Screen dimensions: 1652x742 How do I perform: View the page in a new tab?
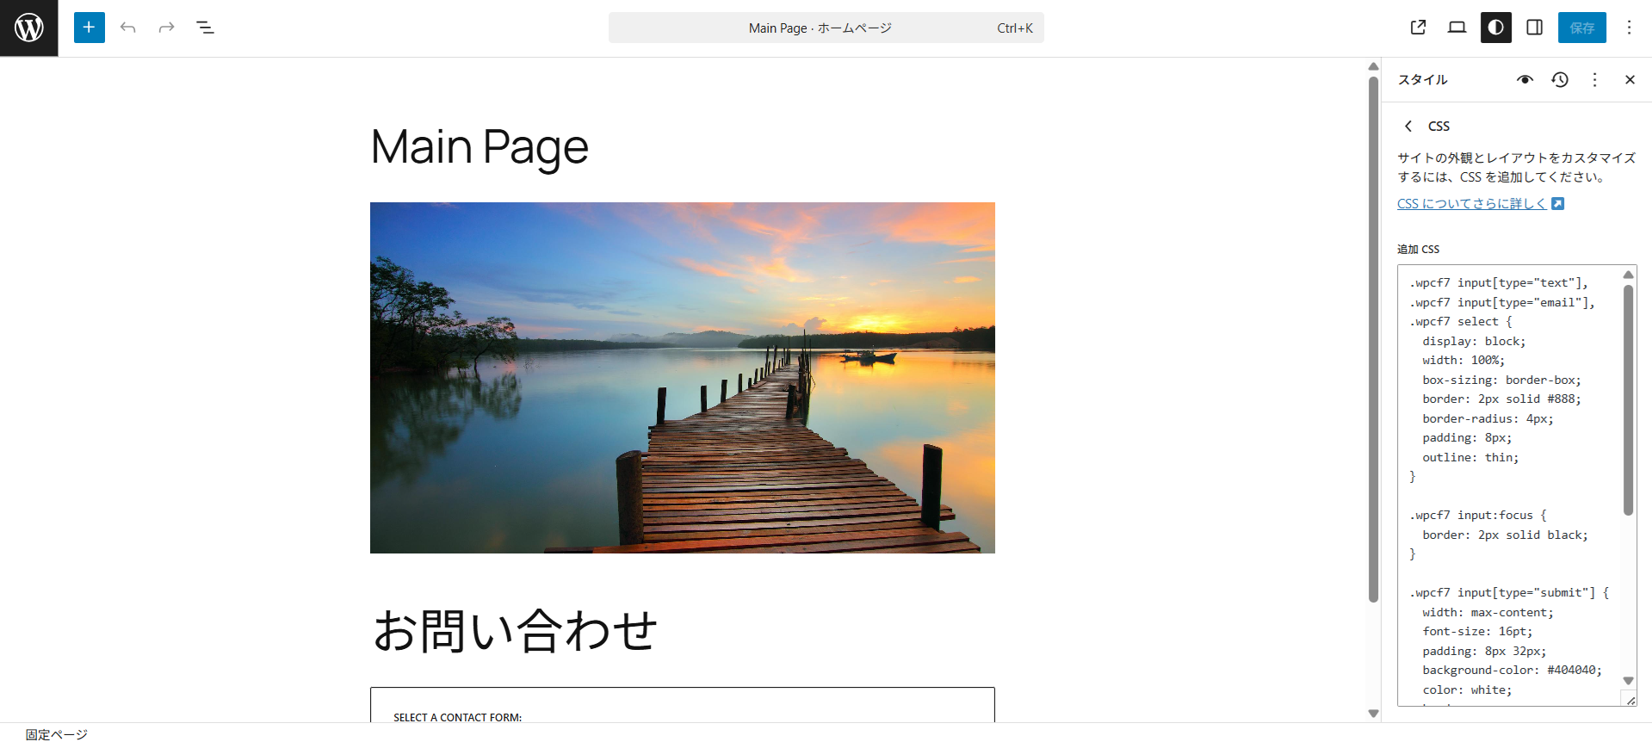tap(1418, 28)
